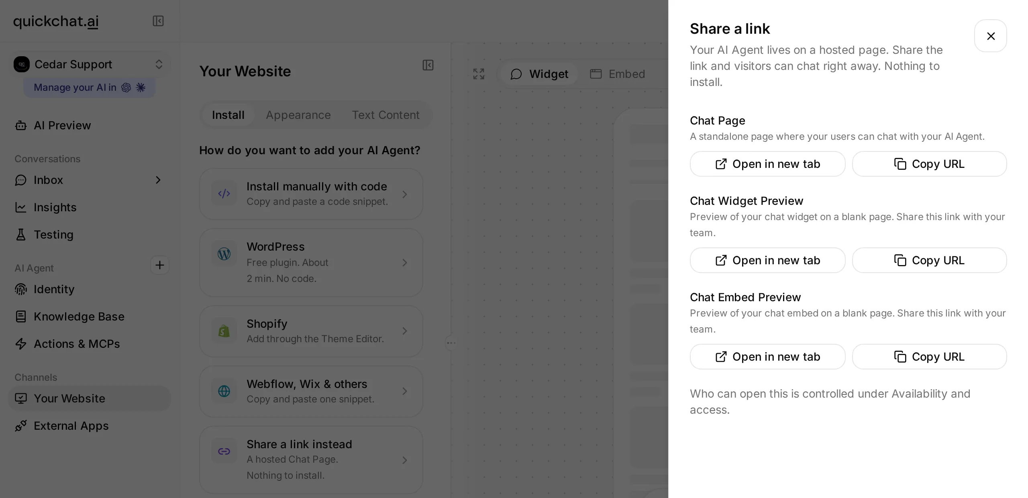Open Knowledge Base

(89, 316)
